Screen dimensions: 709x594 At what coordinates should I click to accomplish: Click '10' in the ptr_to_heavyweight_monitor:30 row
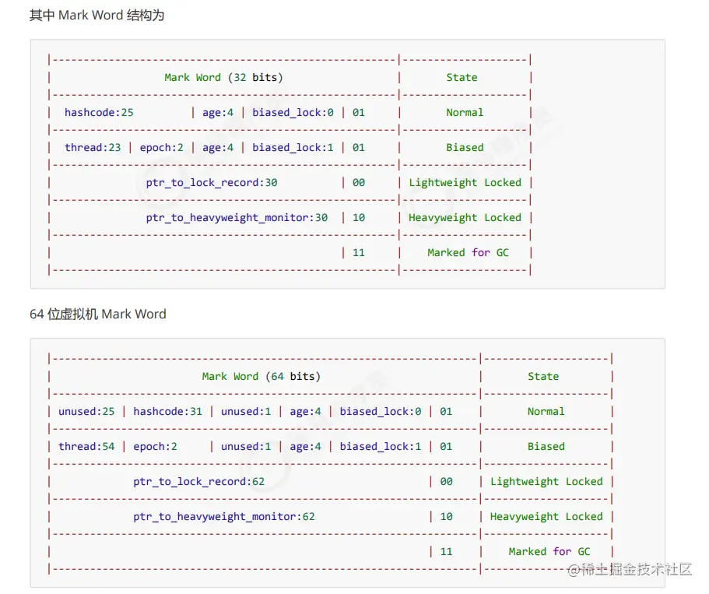point(359,218)
